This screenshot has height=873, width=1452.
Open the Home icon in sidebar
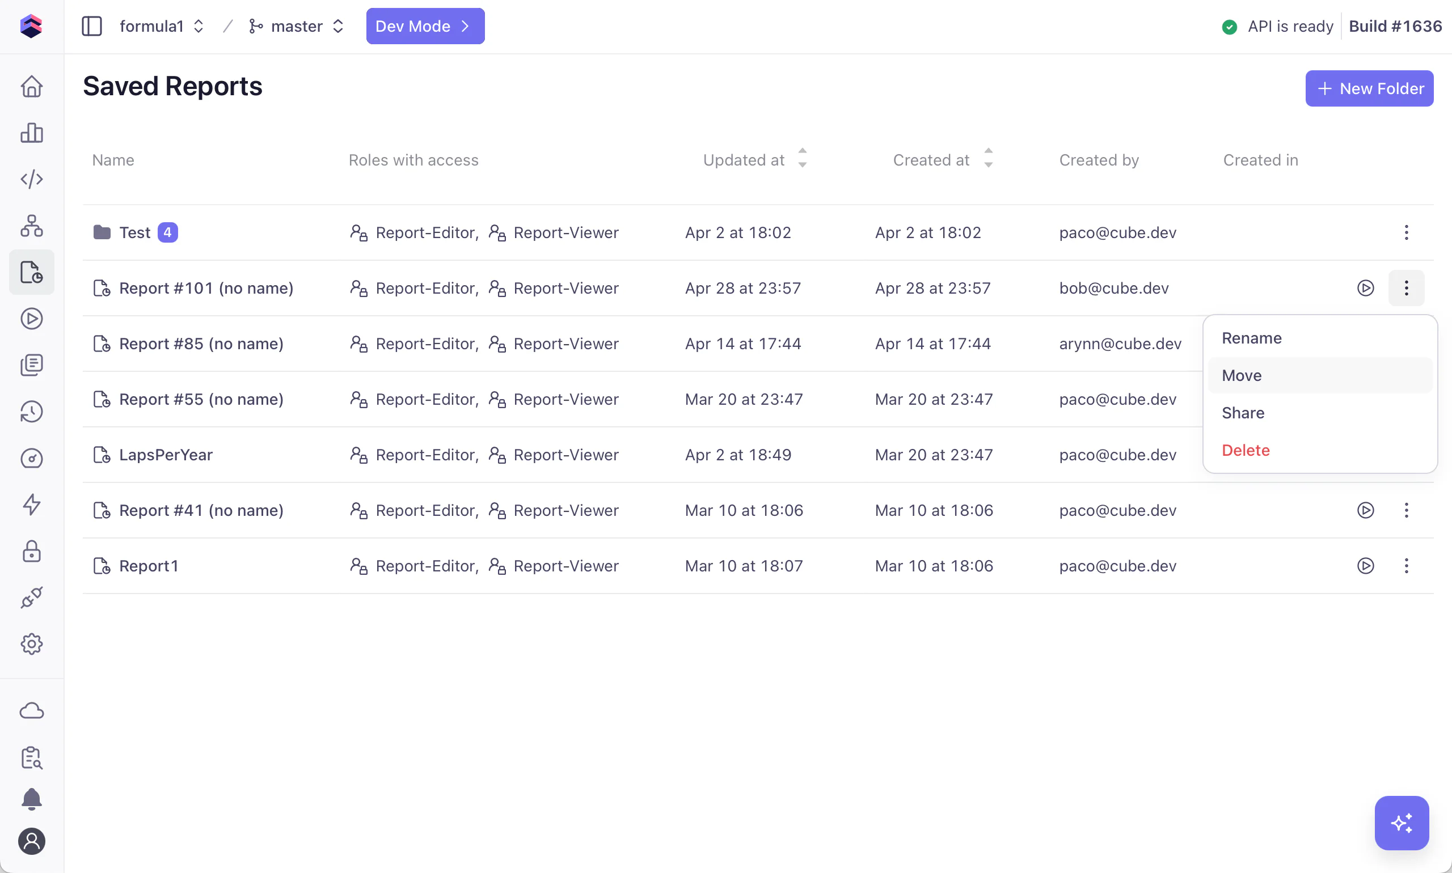coord(32,87)
